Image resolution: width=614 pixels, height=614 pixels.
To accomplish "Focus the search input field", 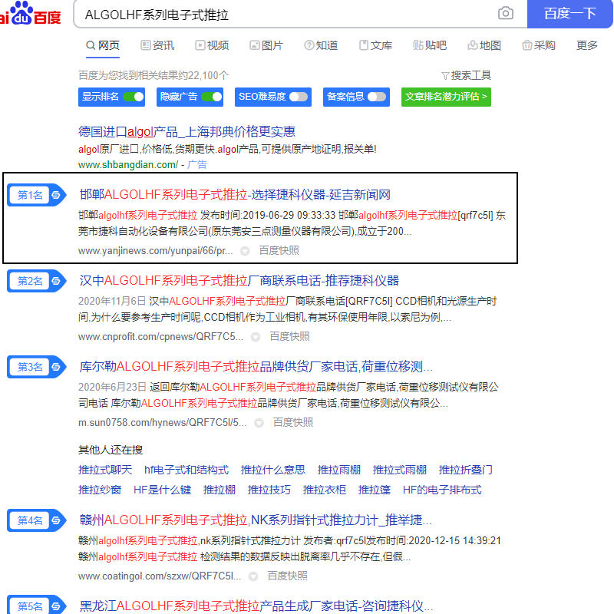I will coord(286,15).
